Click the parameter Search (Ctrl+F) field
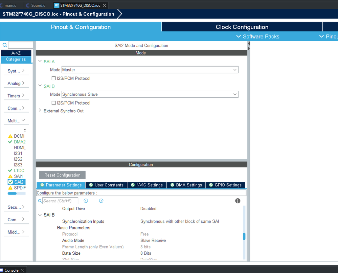This screenshot has width=338, height=273. [60, 201]
